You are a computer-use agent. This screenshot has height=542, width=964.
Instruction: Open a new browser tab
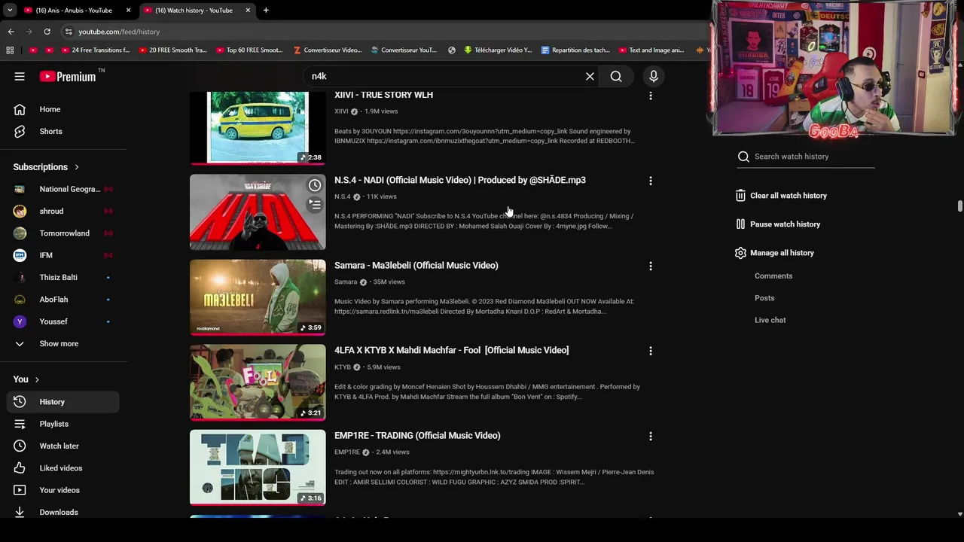click(266, 11)
